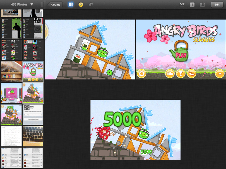Tap the large 5000 score photo
Image resolution: width=226 pixels, height=169 pixels.
click(x=136, y=130)
